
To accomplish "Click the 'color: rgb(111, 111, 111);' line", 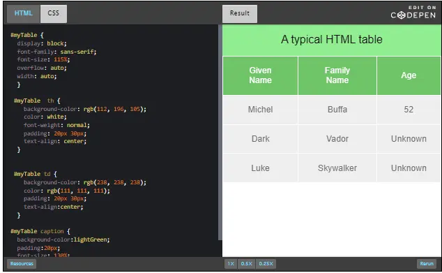I will [67, 191].
